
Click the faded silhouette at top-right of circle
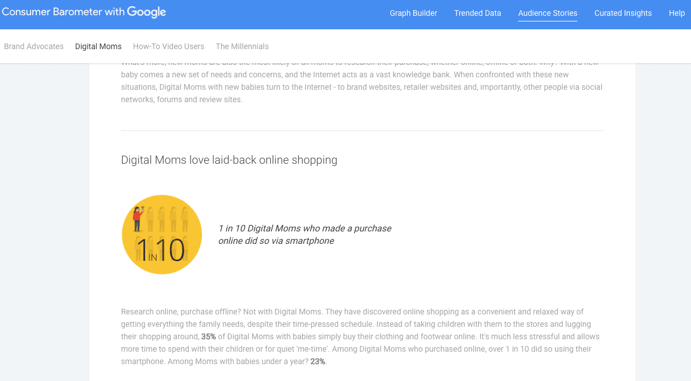coord(184,219)
